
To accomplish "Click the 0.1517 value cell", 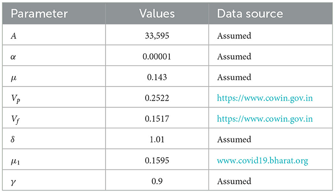I will tap(157, 119).
